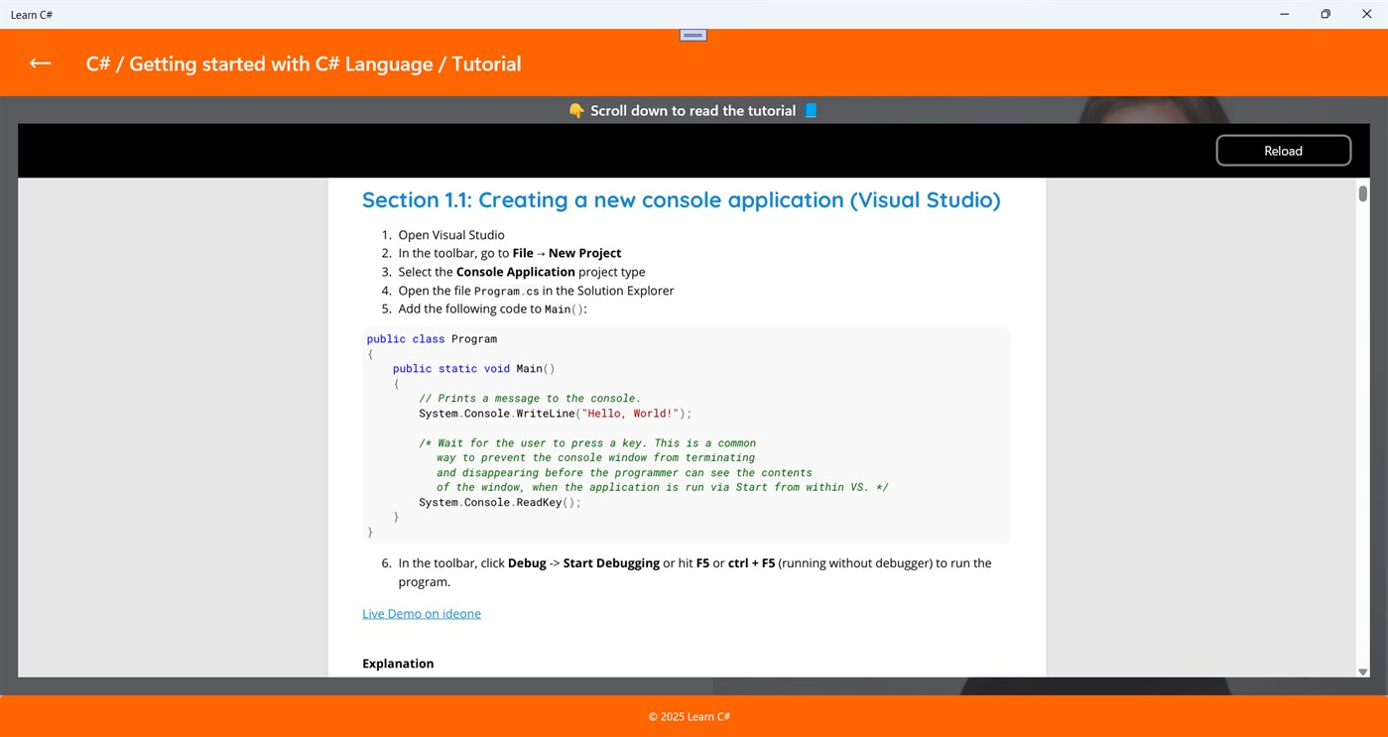Open the Live Demo on ideone link
The height and width of the screenshot is (737, 1388).
[421, 613]
